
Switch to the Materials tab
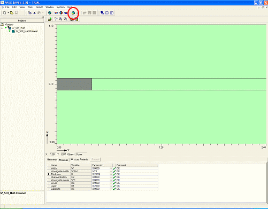[64, 160]
